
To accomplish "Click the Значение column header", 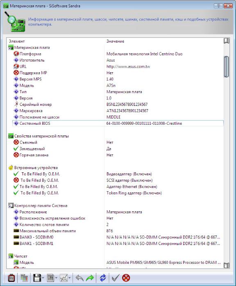I will coord(115,41).
